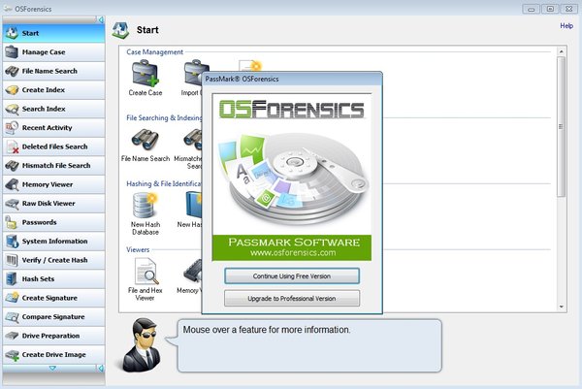
Task: Click the Viewers section heading
Action: click(x=138, y=250)
